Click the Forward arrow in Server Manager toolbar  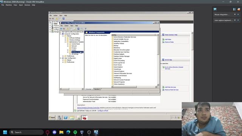pyautogui.click(x=53, y=19)
